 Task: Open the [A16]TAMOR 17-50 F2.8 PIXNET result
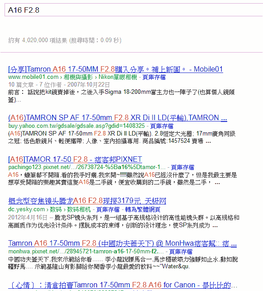click(75, 160)
